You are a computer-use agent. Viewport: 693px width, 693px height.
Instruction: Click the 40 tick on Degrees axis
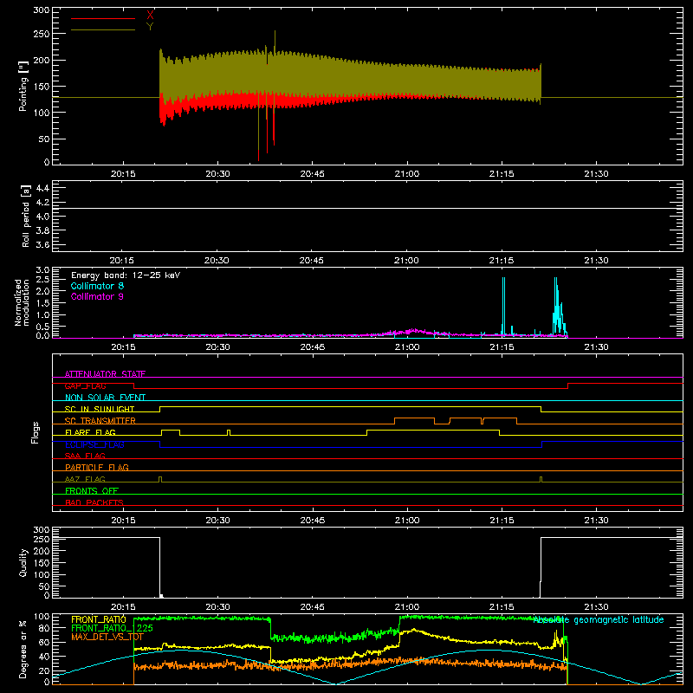(44, 657)
